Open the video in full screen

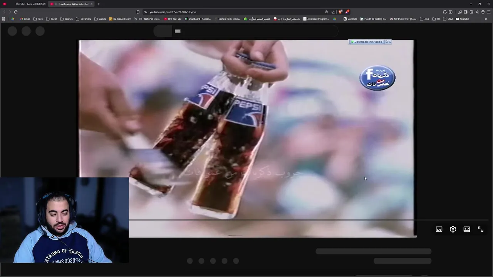(481, 229)
